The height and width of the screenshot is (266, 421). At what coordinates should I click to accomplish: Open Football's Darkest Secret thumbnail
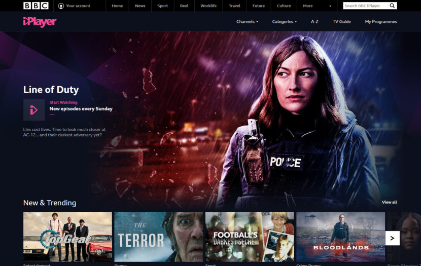pyautogui.click(x=250, y=237)
